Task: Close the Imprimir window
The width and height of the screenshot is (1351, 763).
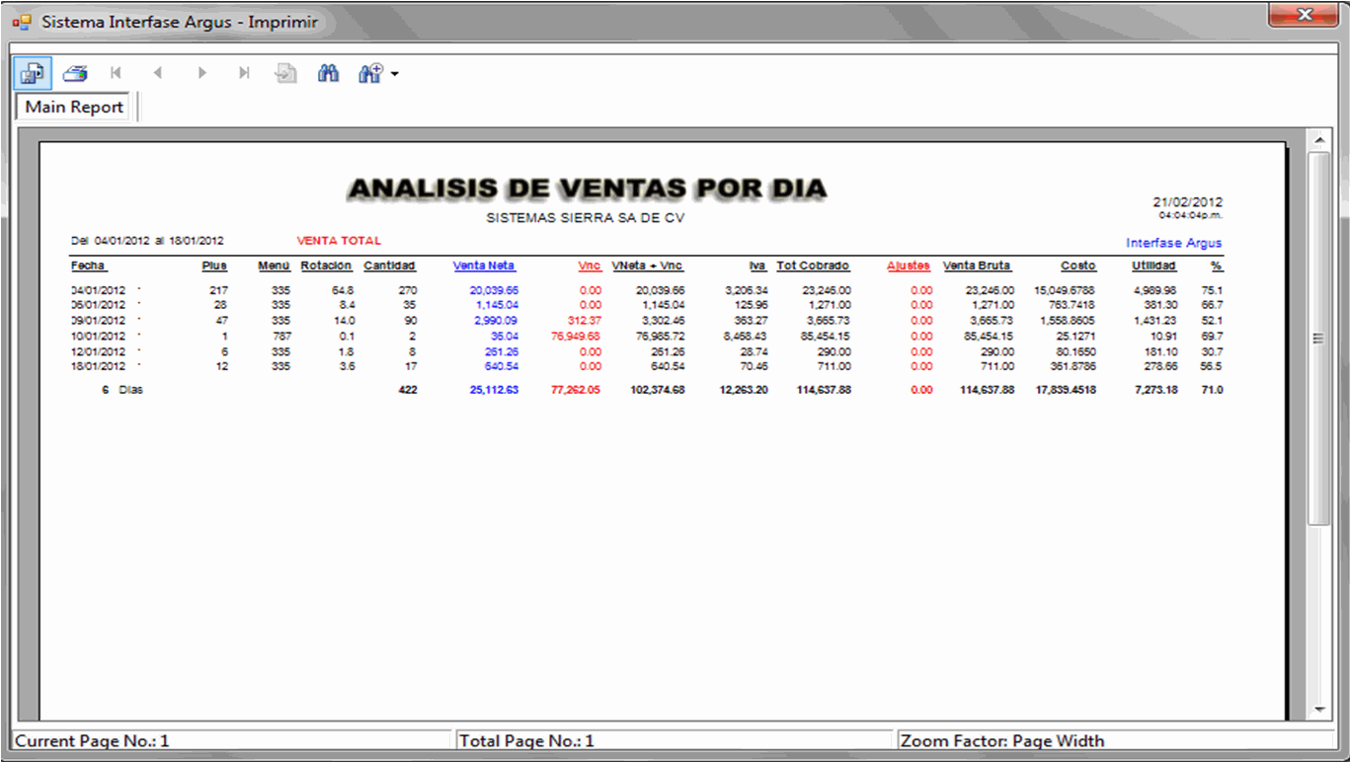Action: coord(1305,15)
